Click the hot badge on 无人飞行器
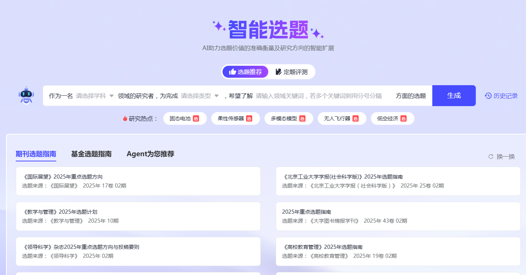 pos(356,118)
